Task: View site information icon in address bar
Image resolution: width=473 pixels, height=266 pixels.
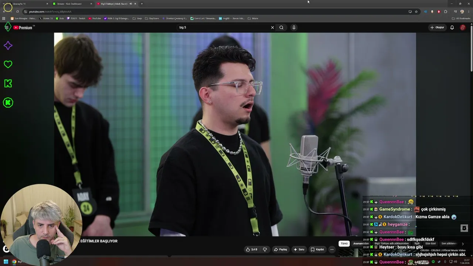Action: pyautogui.click(x=25, y=11)
